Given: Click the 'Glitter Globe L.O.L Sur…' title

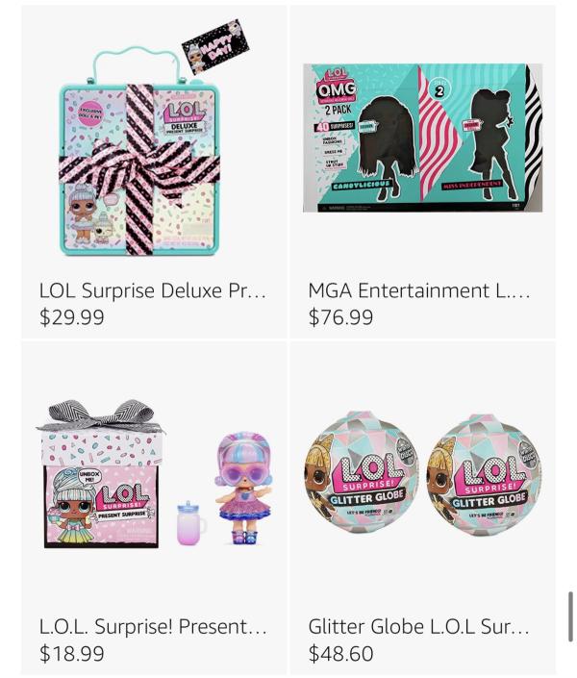Looking at the screenshot, I should coord(418,626).
